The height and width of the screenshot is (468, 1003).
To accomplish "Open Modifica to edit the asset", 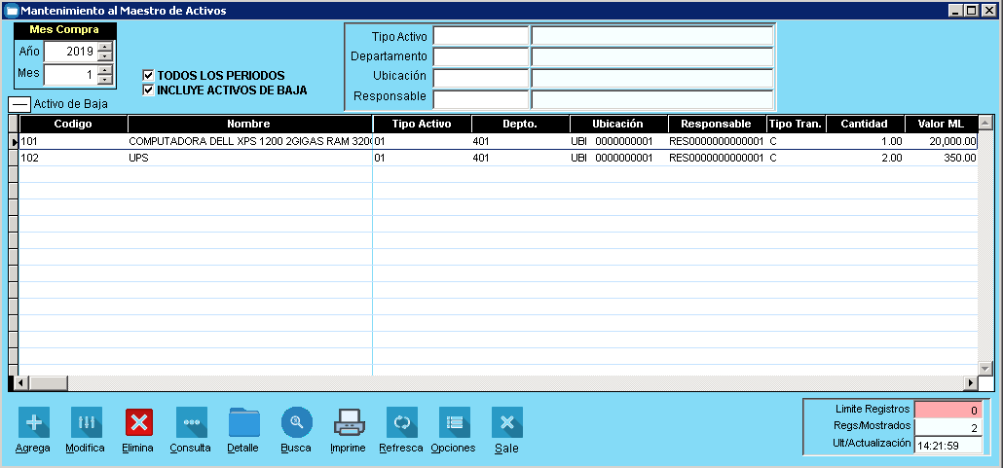I will click(86, 422).
